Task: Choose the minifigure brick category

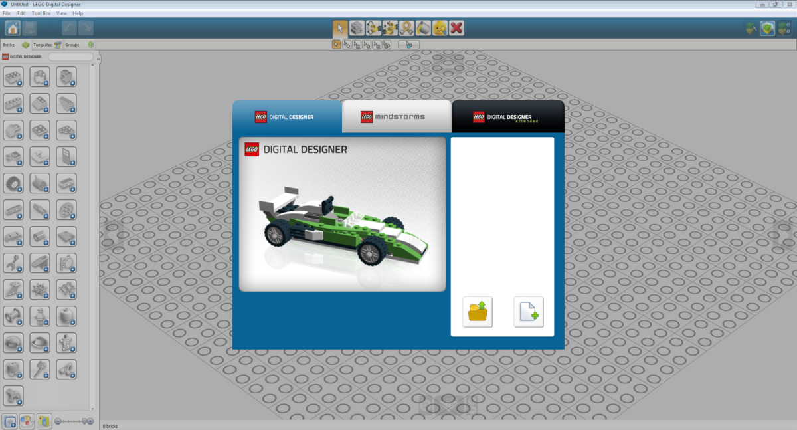Action: [40, 316]
